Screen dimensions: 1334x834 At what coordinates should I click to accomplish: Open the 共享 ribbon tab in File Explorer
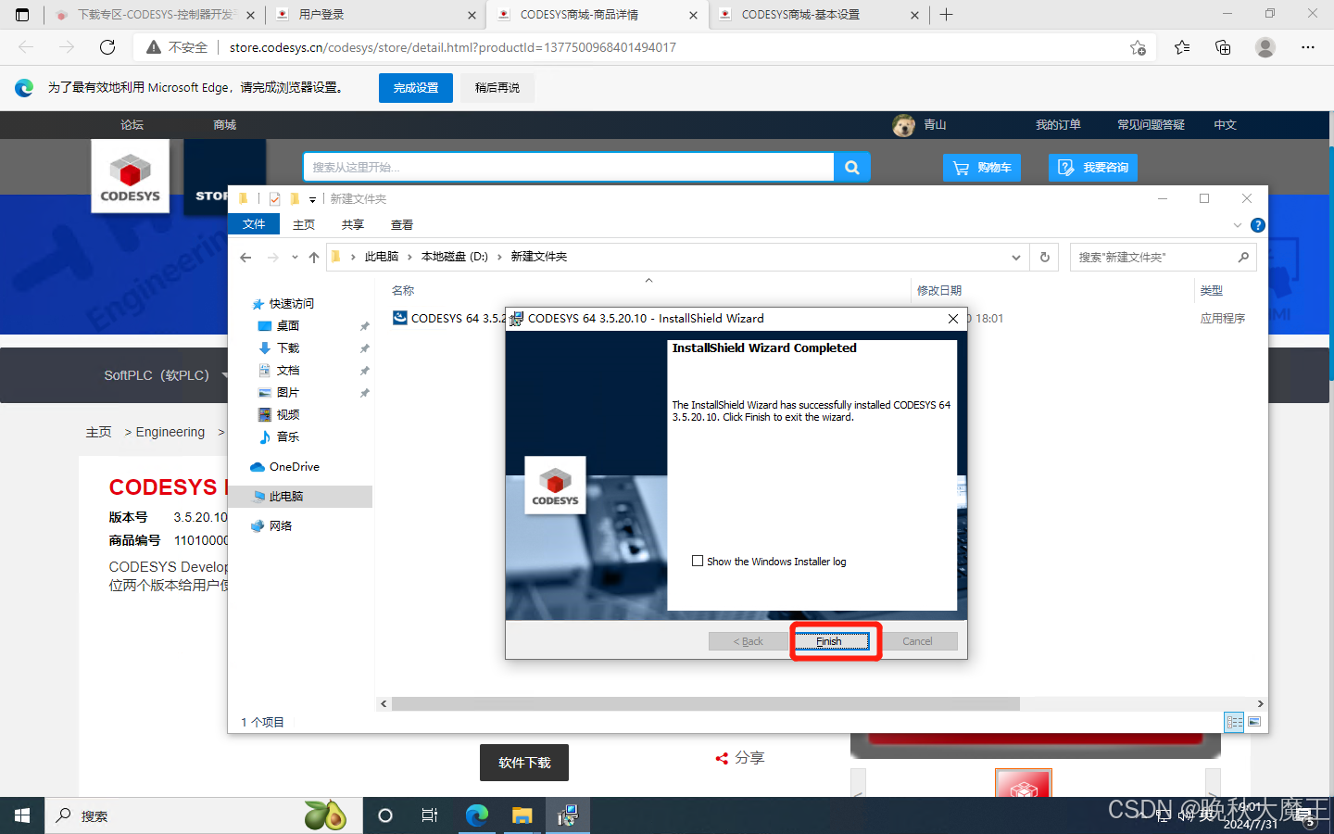(x=353, y=224)
